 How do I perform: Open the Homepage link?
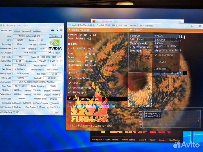[96, 140]
